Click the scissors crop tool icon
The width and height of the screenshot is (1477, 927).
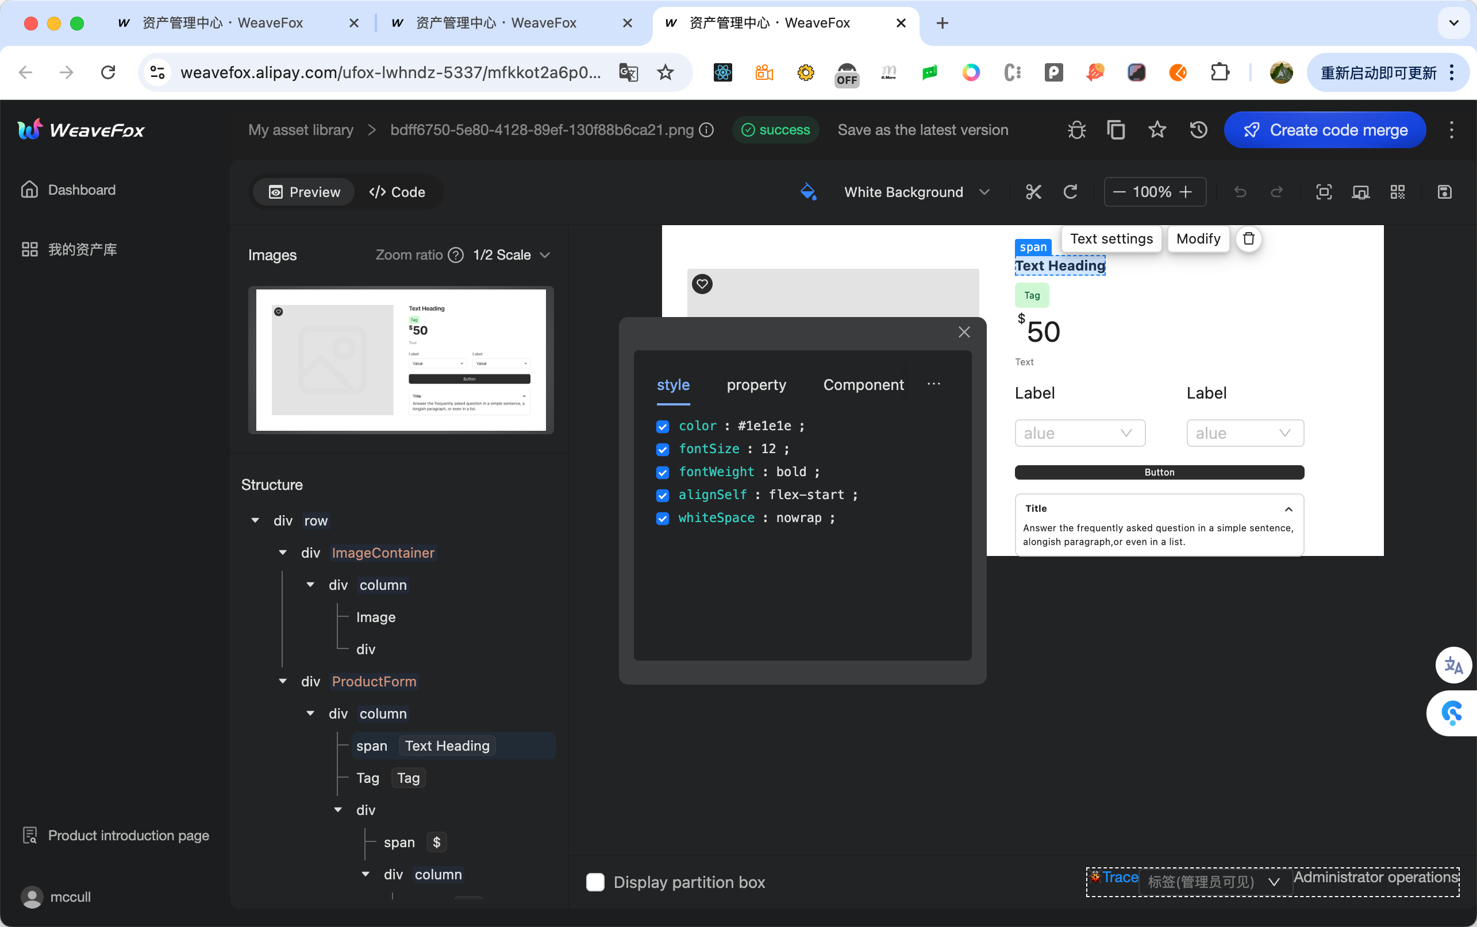pos(1033,192)
